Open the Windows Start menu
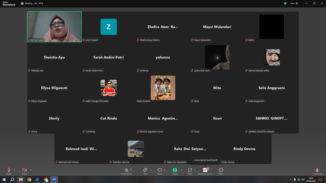Viewport: 326px width, 183px height. point(4,179)
